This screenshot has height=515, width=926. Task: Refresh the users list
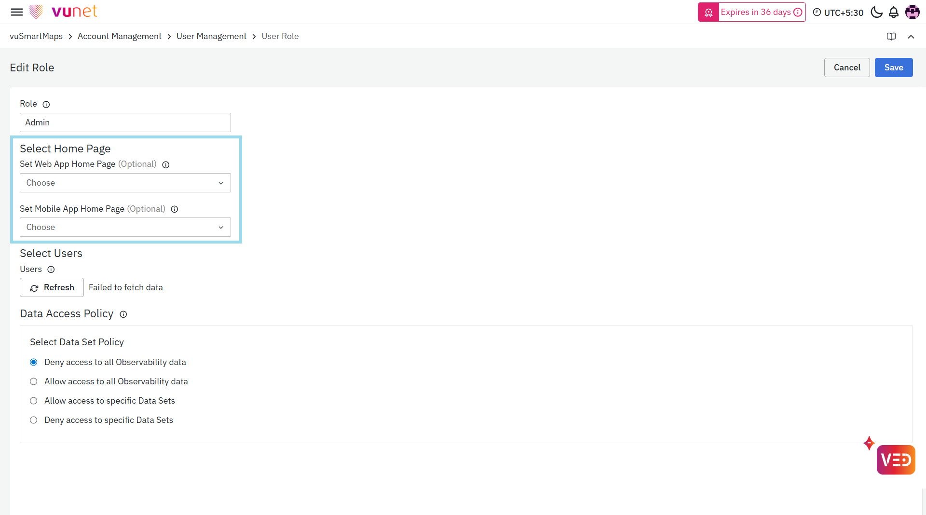52,287
